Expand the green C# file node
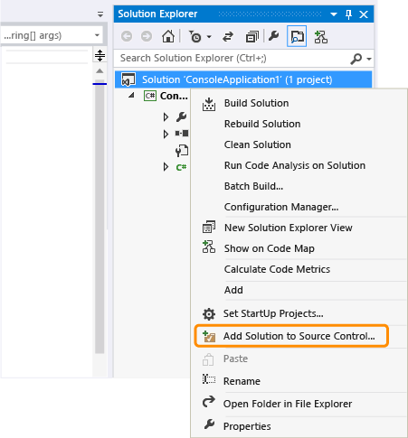The height and width of the screenshot is (438, 408). coord(166,167)
